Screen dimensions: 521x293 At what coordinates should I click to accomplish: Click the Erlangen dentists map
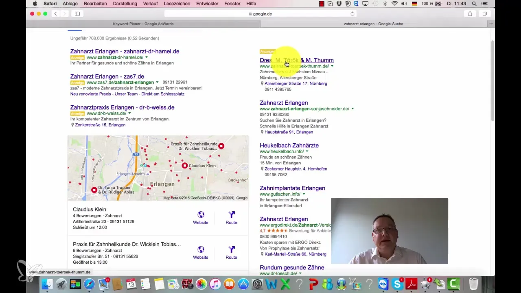click(x=158, y=168)
